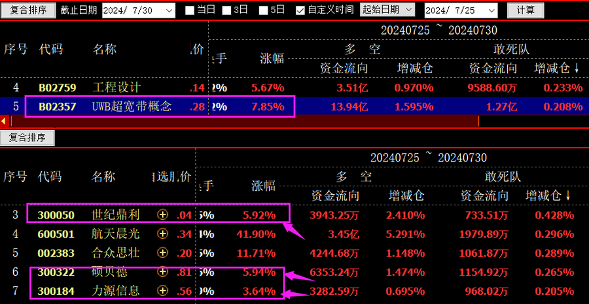Click 0.233% 增减仓 value for 工程设计

563,88
